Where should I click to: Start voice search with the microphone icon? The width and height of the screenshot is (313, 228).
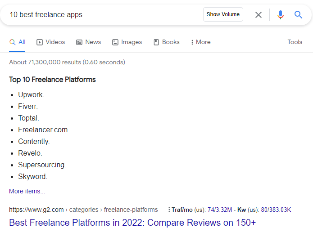pyautogui.click(x=281, y=14)
